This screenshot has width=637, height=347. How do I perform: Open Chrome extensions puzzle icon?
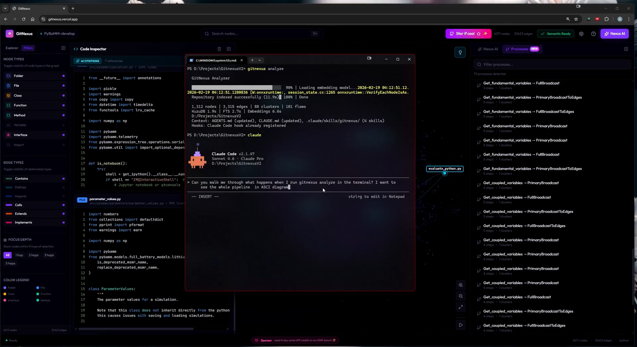pyautogui.click(x=606, y=19)
